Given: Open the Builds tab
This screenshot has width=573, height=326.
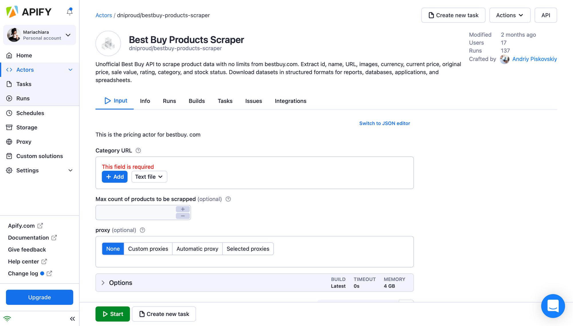Looking at the screenshot, I should click(197, 101).
